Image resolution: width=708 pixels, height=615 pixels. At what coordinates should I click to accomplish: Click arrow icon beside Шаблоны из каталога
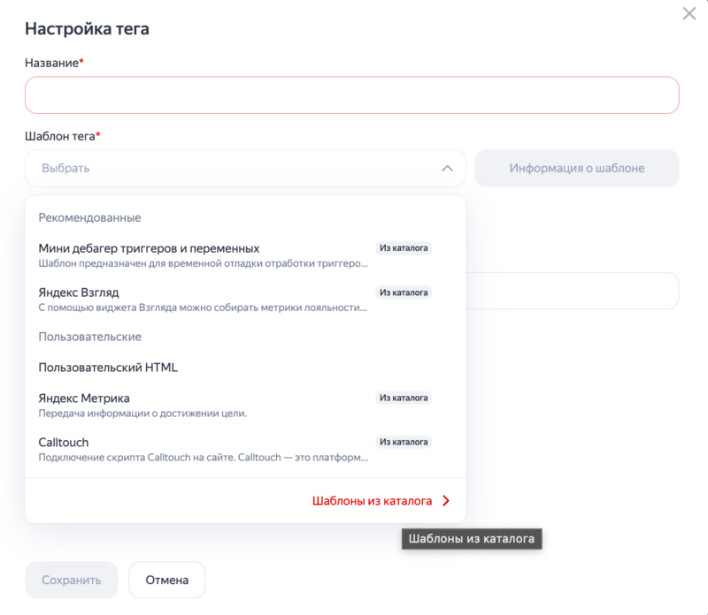point(445,501)
